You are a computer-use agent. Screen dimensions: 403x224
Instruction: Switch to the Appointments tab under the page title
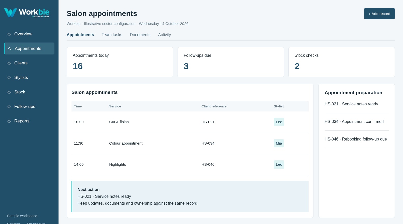point(80,35)
